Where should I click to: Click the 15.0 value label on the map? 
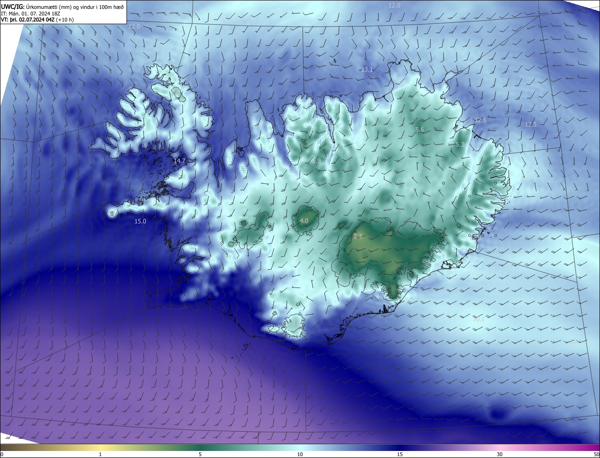coord(140,221)
